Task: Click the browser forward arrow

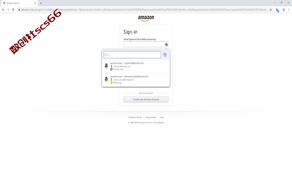Action: pyautogui.click(x=8, y=10)
